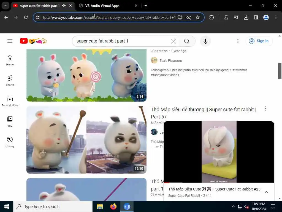Open Firefox from the taskbar
This screenshot has height=212, width=282.
(113, 206)
